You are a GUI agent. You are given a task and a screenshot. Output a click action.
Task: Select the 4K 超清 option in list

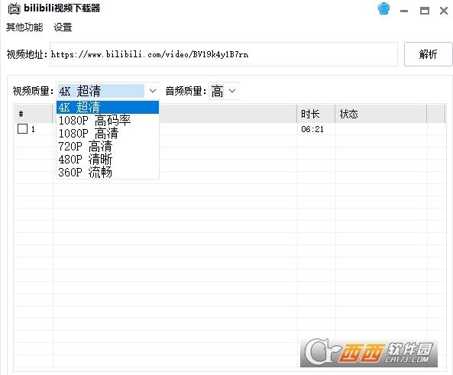click(108, 107)
